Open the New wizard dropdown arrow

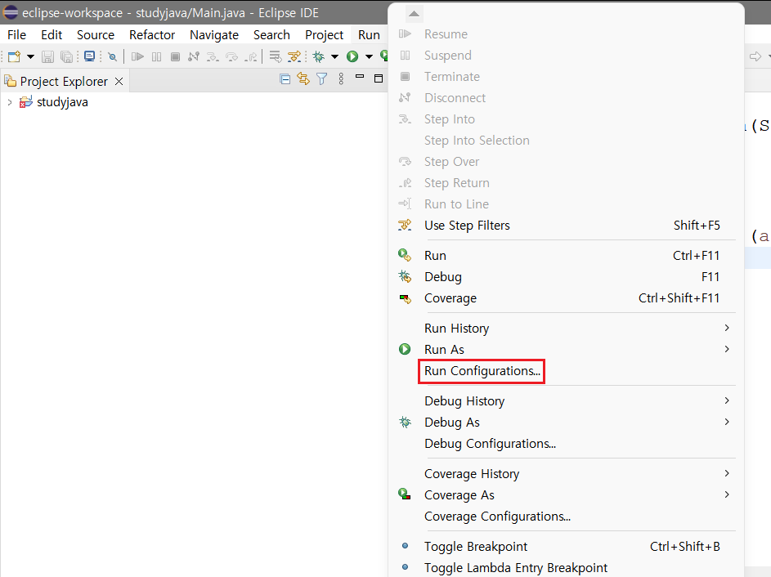pyautogui.click(x=30, y=57)
